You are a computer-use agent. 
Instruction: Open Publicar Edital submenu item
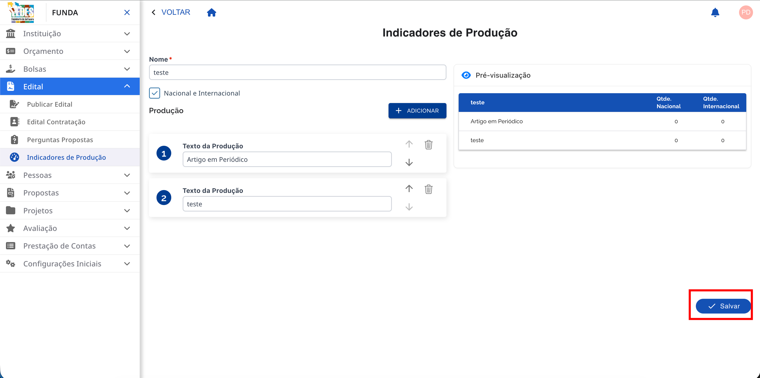70,104
